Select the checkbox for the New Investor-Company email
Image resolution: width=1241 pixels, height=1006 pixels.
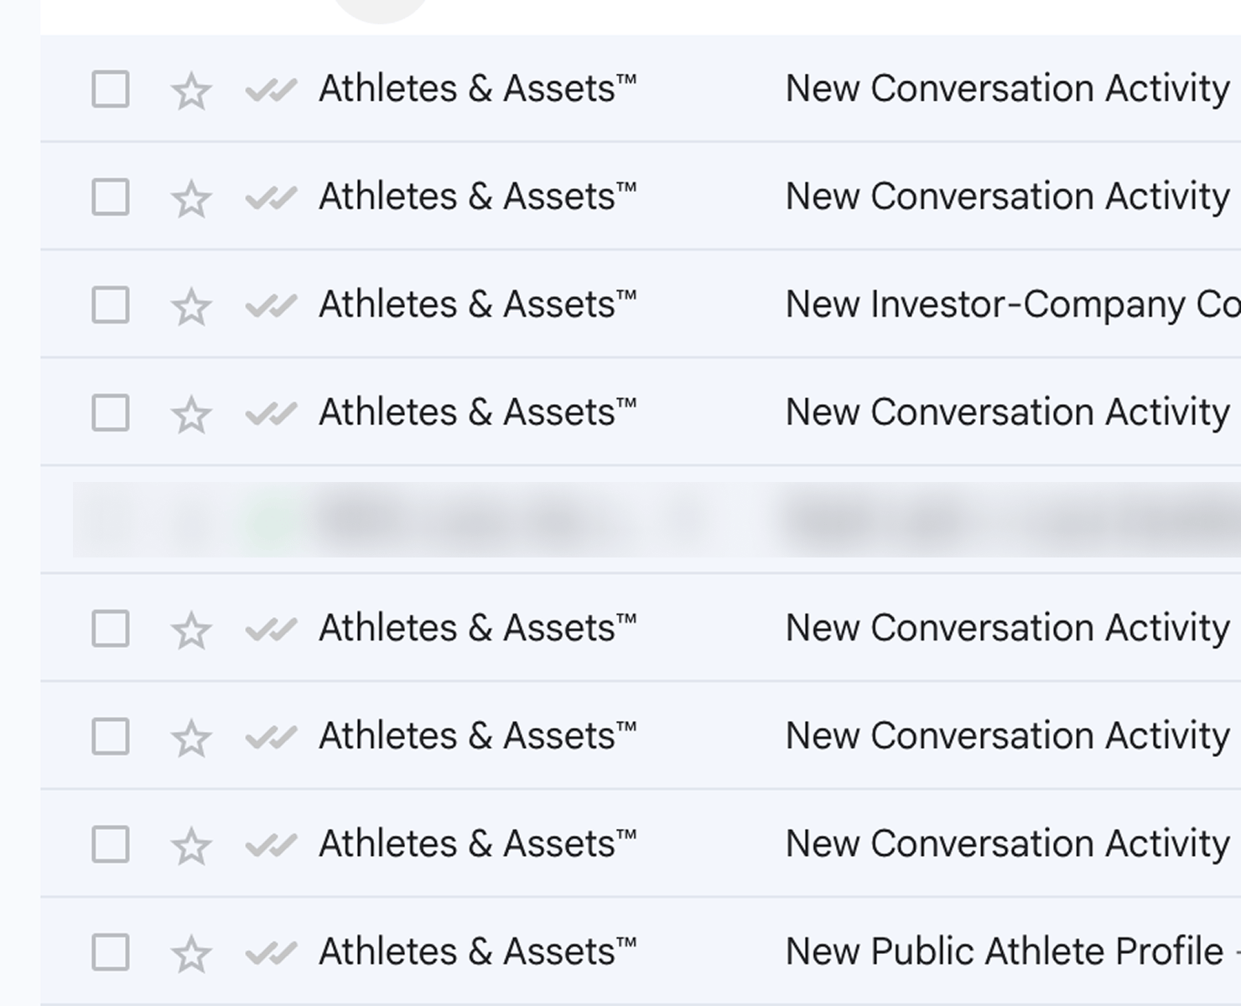[110, 305]
